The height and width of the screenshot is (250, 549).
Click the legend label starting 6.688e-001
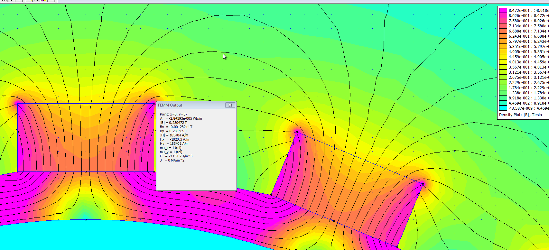(529, 31)
